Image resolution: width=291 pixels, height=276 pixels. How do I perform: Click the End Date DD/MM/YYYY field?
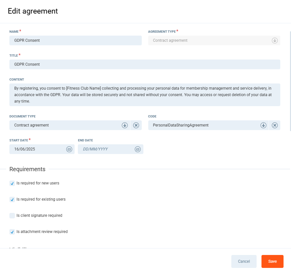point(104,149)
